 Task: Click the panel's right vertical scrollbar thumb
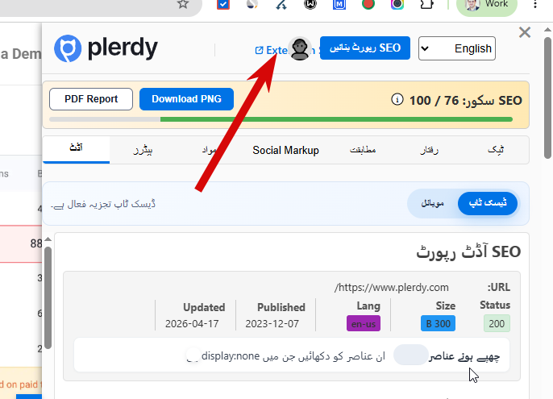tap(547, 98)
